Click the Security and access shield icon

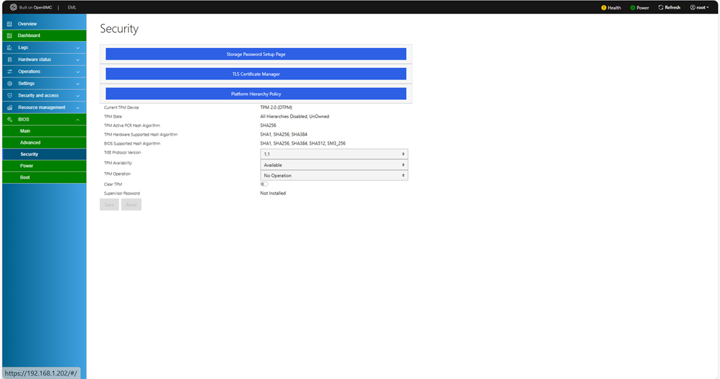click(10, 95)
